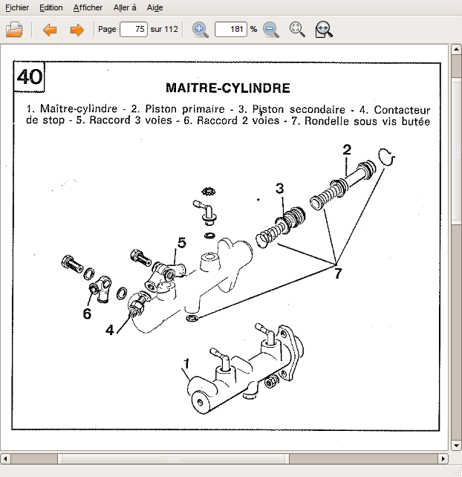Click the 'Piston secondaire' legend text
Image resolution: width=462 pixels, height=477 pixels.
click(299, 109)
